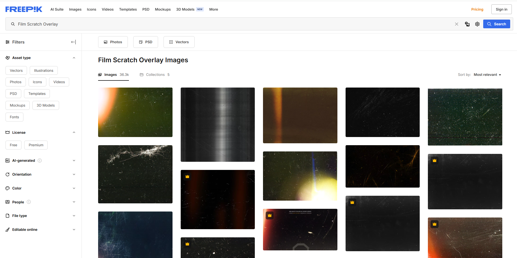Expand the Editable online filter section
The height and width of the screenshot is (258, 517).
tap(74, 230)
